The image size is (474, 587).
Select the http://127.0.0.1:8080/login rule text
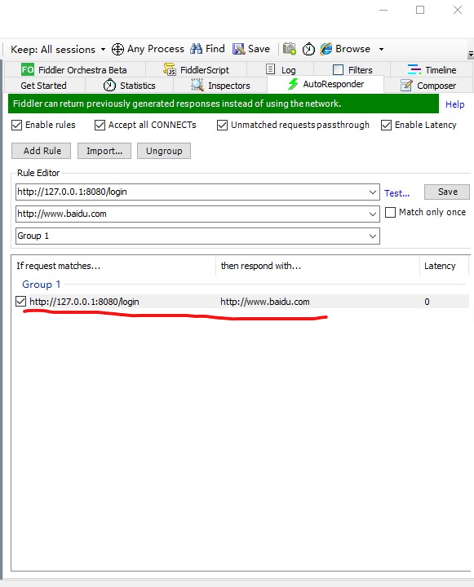[84, 302]
